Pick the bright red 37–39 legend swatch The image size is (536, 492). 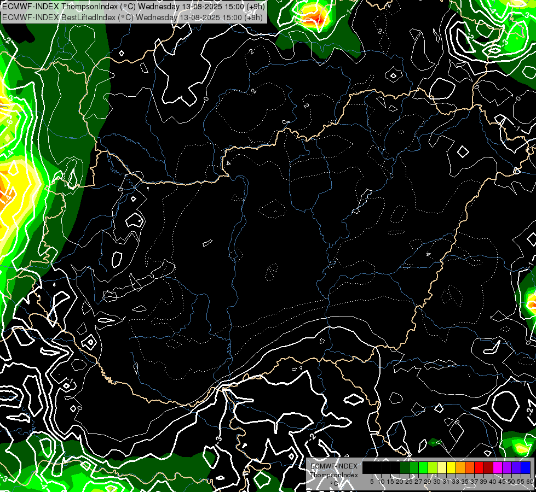(479, 467)
